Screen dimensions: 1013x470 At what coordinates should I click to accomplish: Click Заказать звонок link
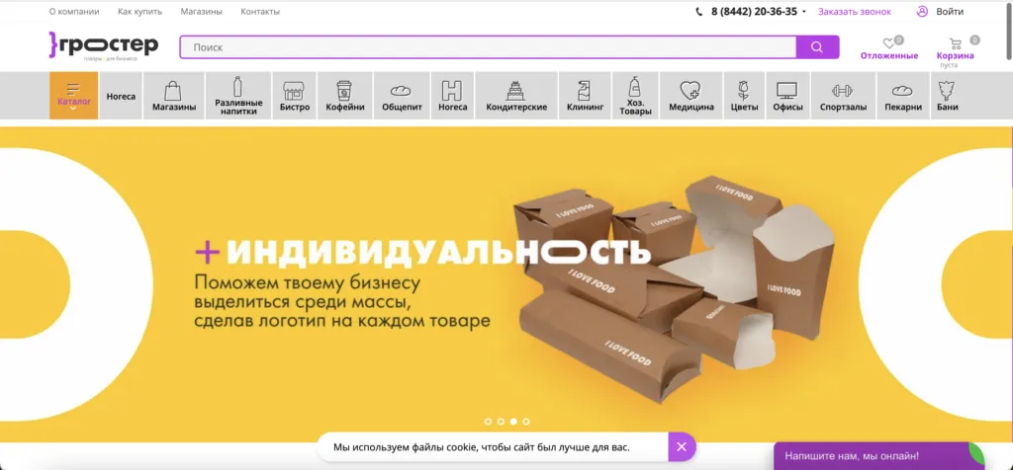click(x=855, y=12)
